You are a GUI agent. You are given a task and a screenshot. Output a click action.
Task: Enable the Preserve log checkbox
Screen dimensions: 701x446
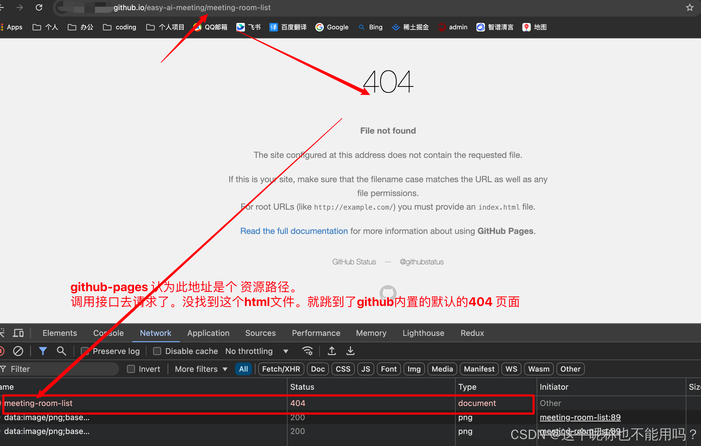[85, 351]
